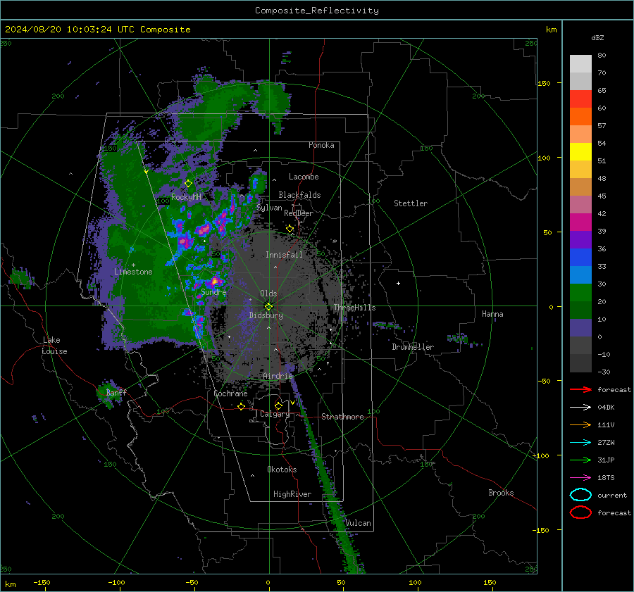Click the Sundre city label
This screenshot has width=634, height=592.
[x=213, y=291]
